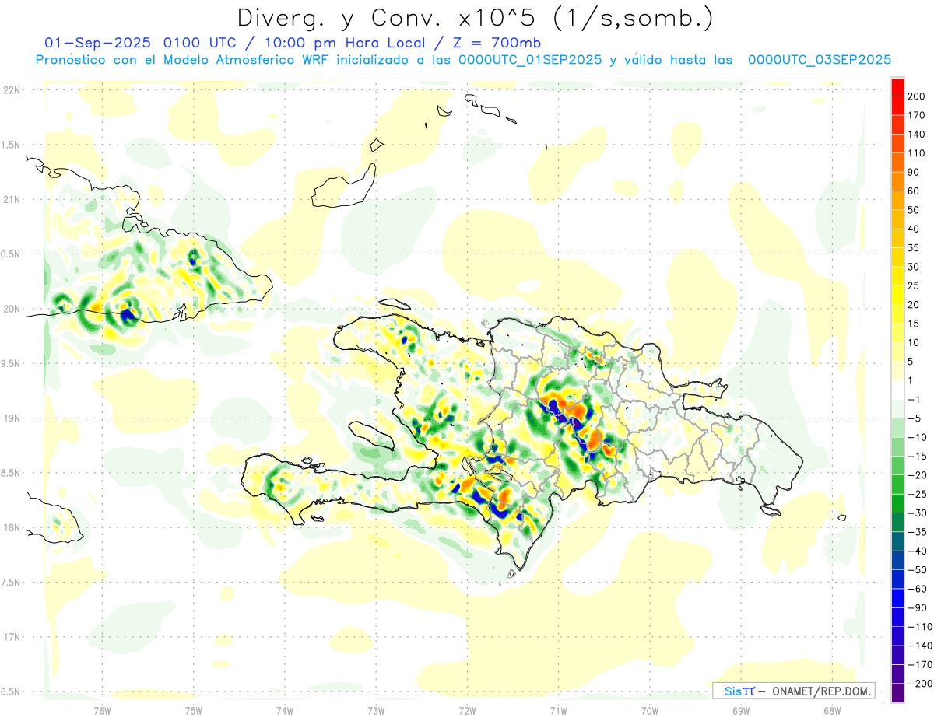Viewport: 934px width, 721px height.
Task: Click the '72W' longitude label
Action: (x=467, y=709)
